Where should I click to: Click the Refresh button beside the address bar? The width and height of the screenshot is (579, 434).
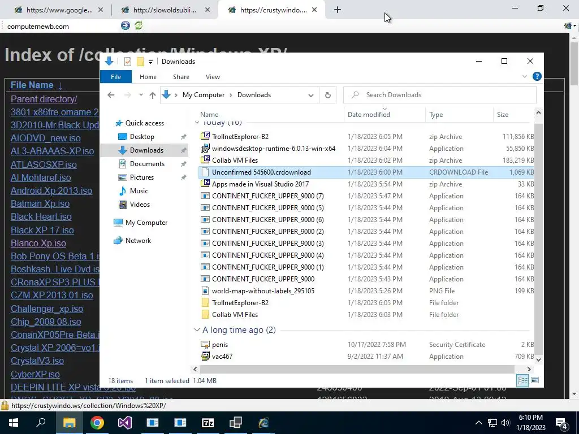tap(327, 95)
